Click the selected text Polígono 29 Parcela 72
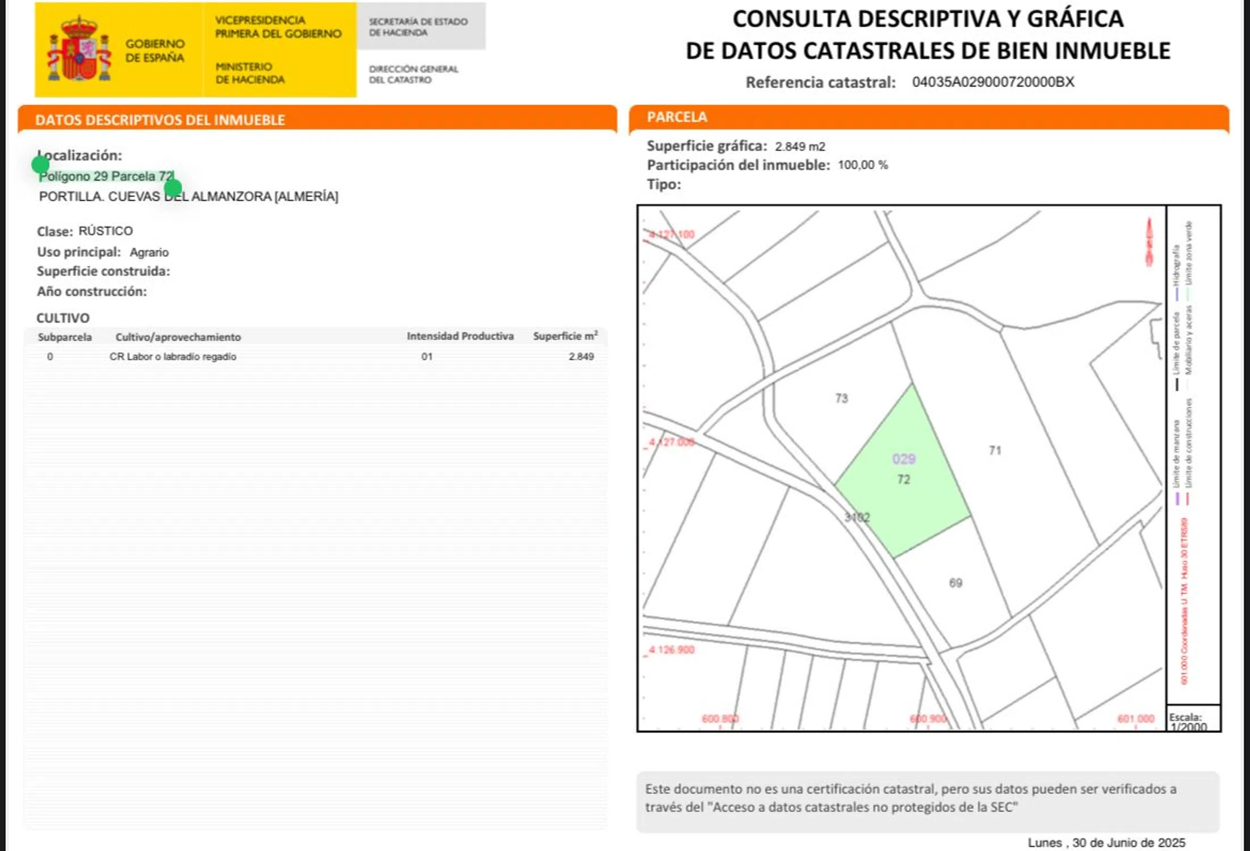1250x851 pixels. (106, 176)
